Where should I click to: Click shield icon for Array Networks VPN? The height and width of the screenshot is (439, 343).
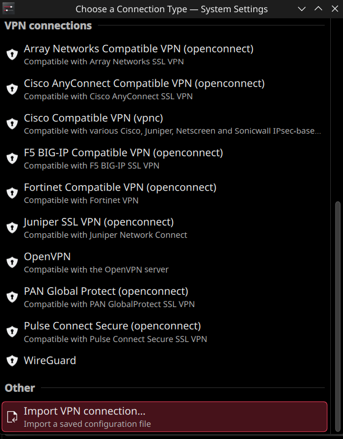pos(12,54)
